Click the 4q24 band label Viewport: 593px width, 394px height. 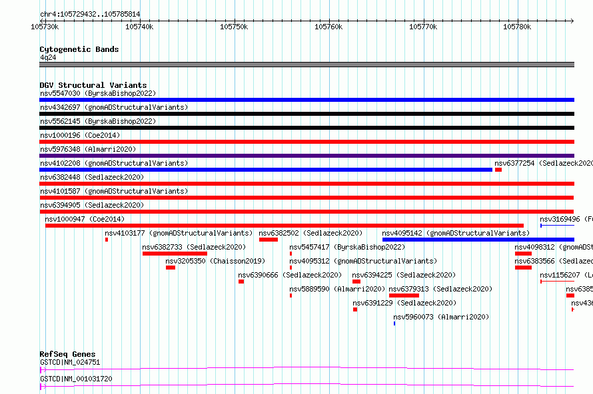(48, 57)
